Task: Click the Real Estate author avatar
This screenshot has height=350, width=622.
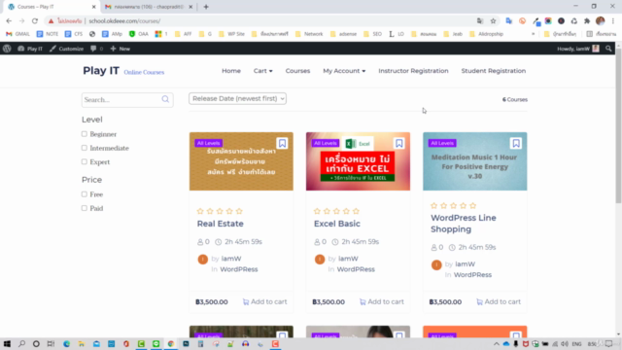Action: coord(203,260)
